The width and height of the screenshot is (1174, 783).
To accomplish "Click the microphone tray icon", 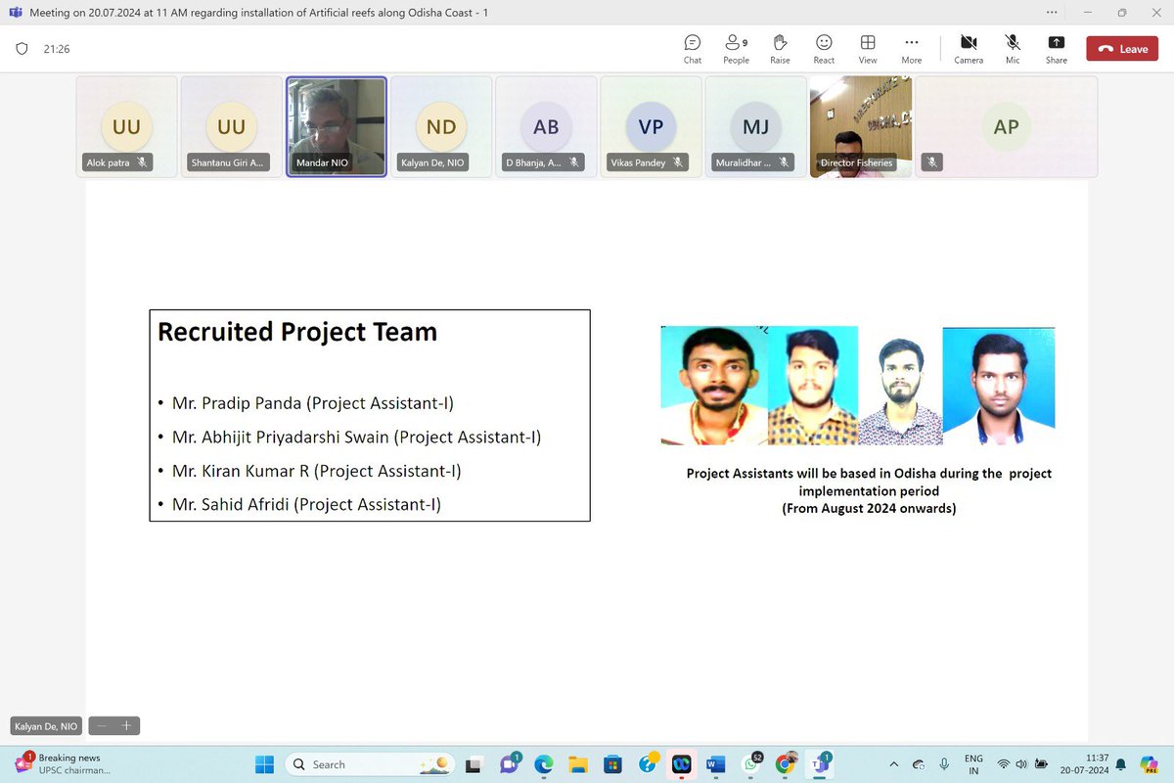I will 944,763.
